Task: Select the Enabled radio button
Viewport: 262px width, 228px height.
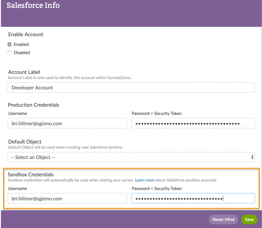Action: tap(9, 44)
